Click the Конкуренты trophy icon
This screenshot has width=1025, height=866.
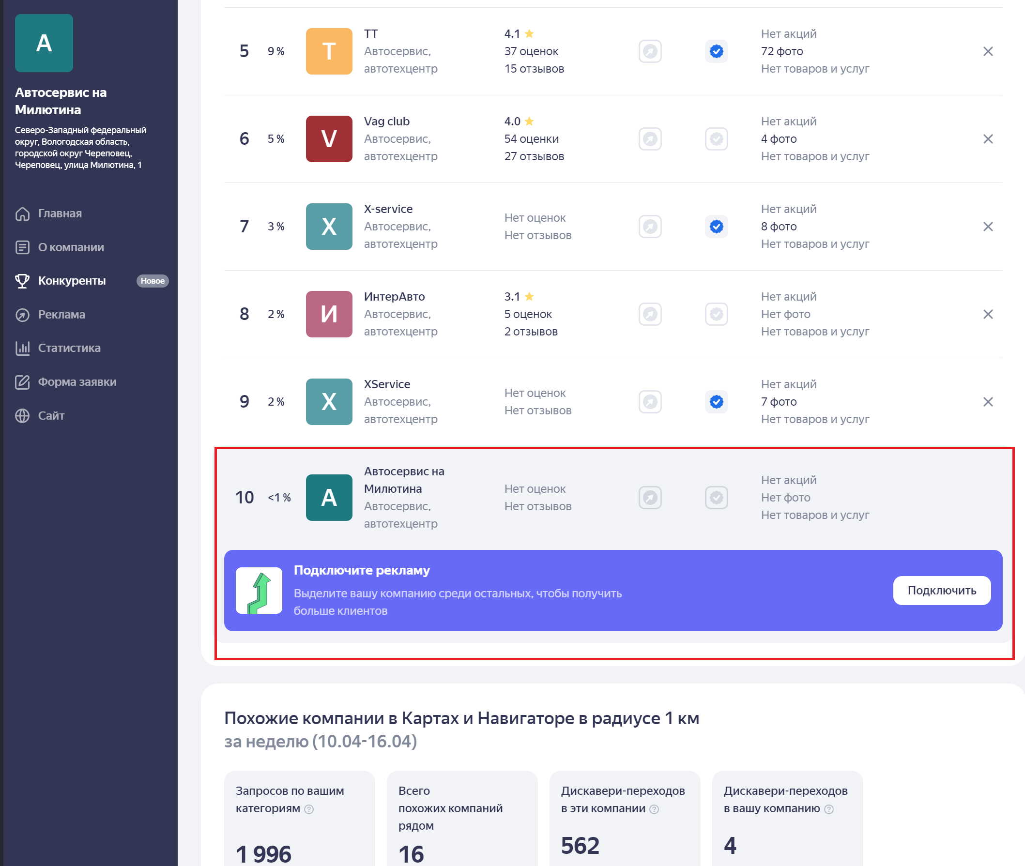22,281
